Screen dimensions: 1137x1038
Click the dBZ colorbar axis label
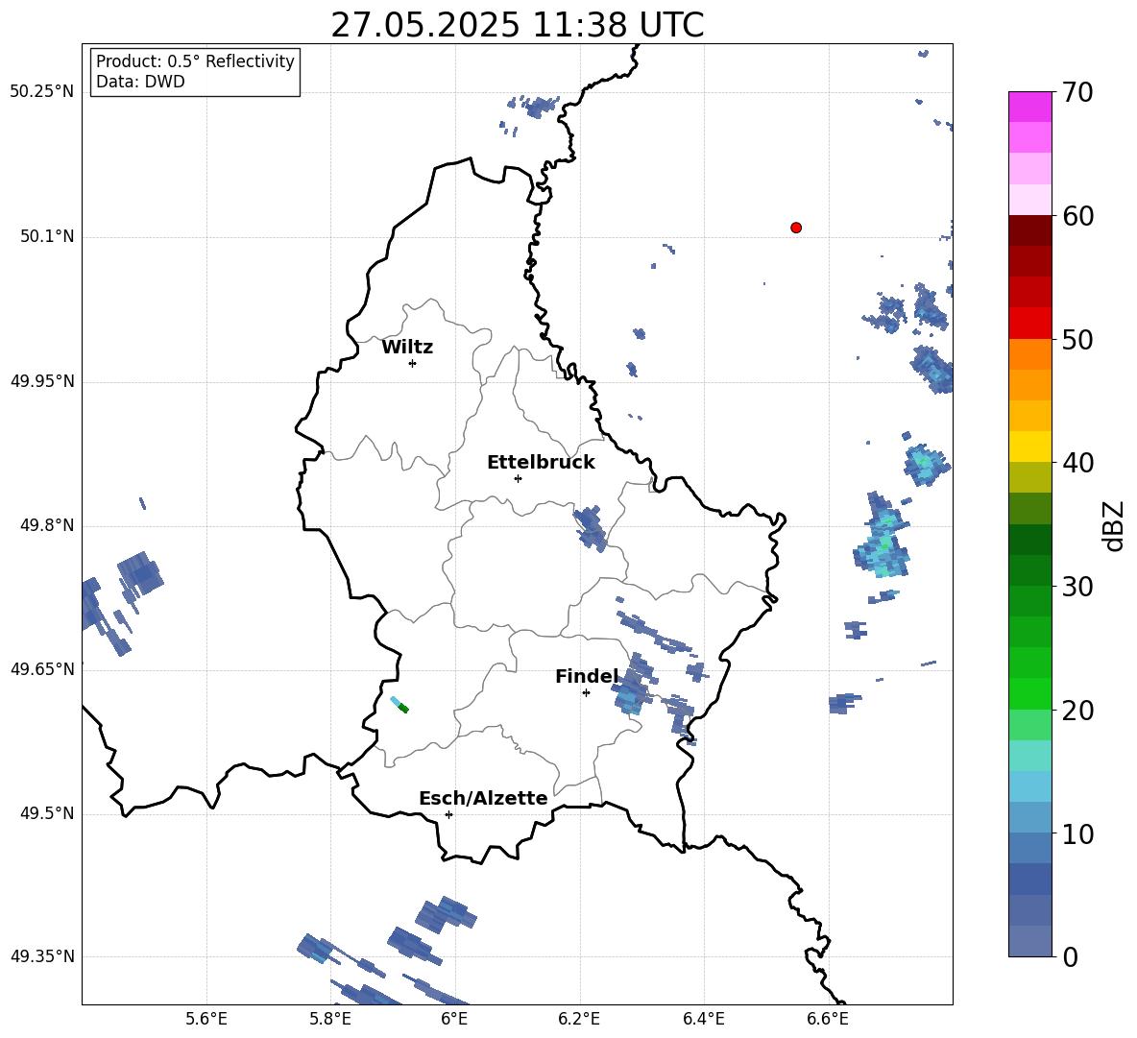(1113, 525)
